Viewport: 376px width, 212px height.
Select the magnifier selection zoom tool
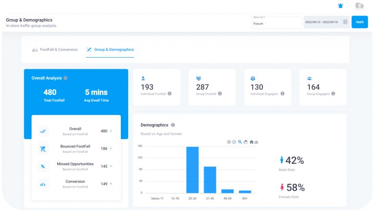[240, 142]
